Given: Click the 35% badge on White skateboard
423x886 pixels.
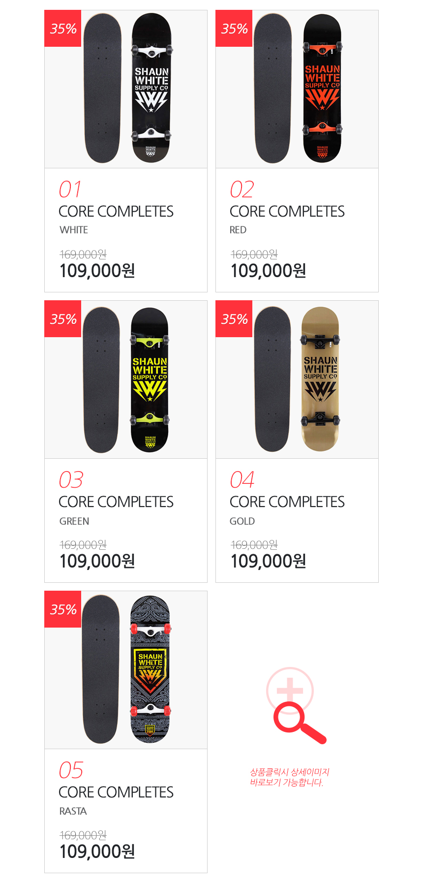Looking at the screenshot, I should [63, 29].
